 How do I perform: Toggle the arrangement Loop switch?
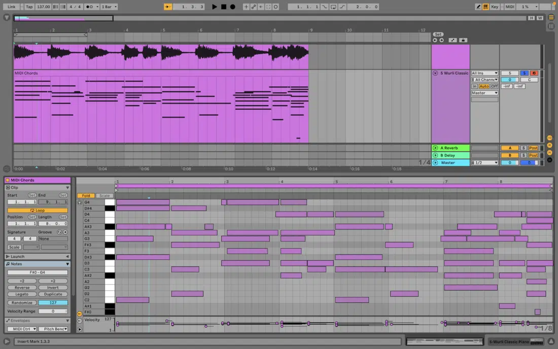[x=333, y=7]
